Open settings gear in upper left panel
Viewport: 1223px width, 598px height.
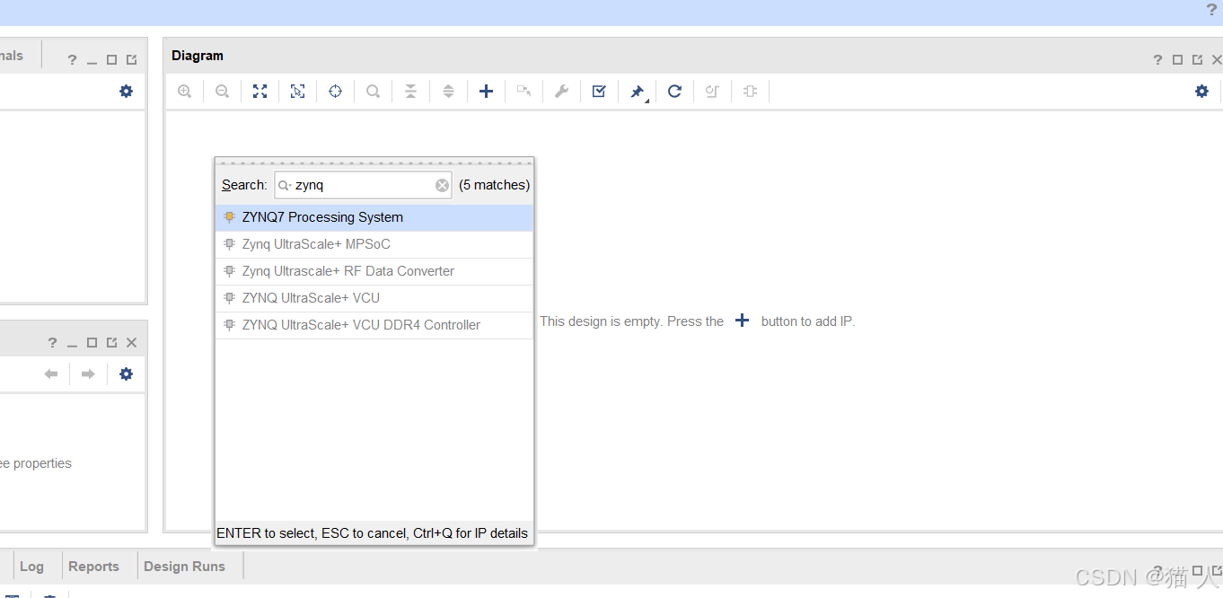click(127, 91)
